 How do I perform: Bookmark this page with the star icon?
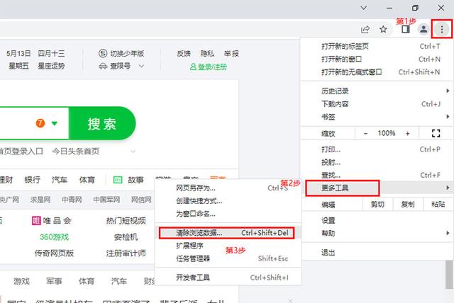coord(383,29)
